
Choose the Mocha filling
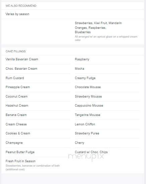pyautogui.click(x=79, y=69)
